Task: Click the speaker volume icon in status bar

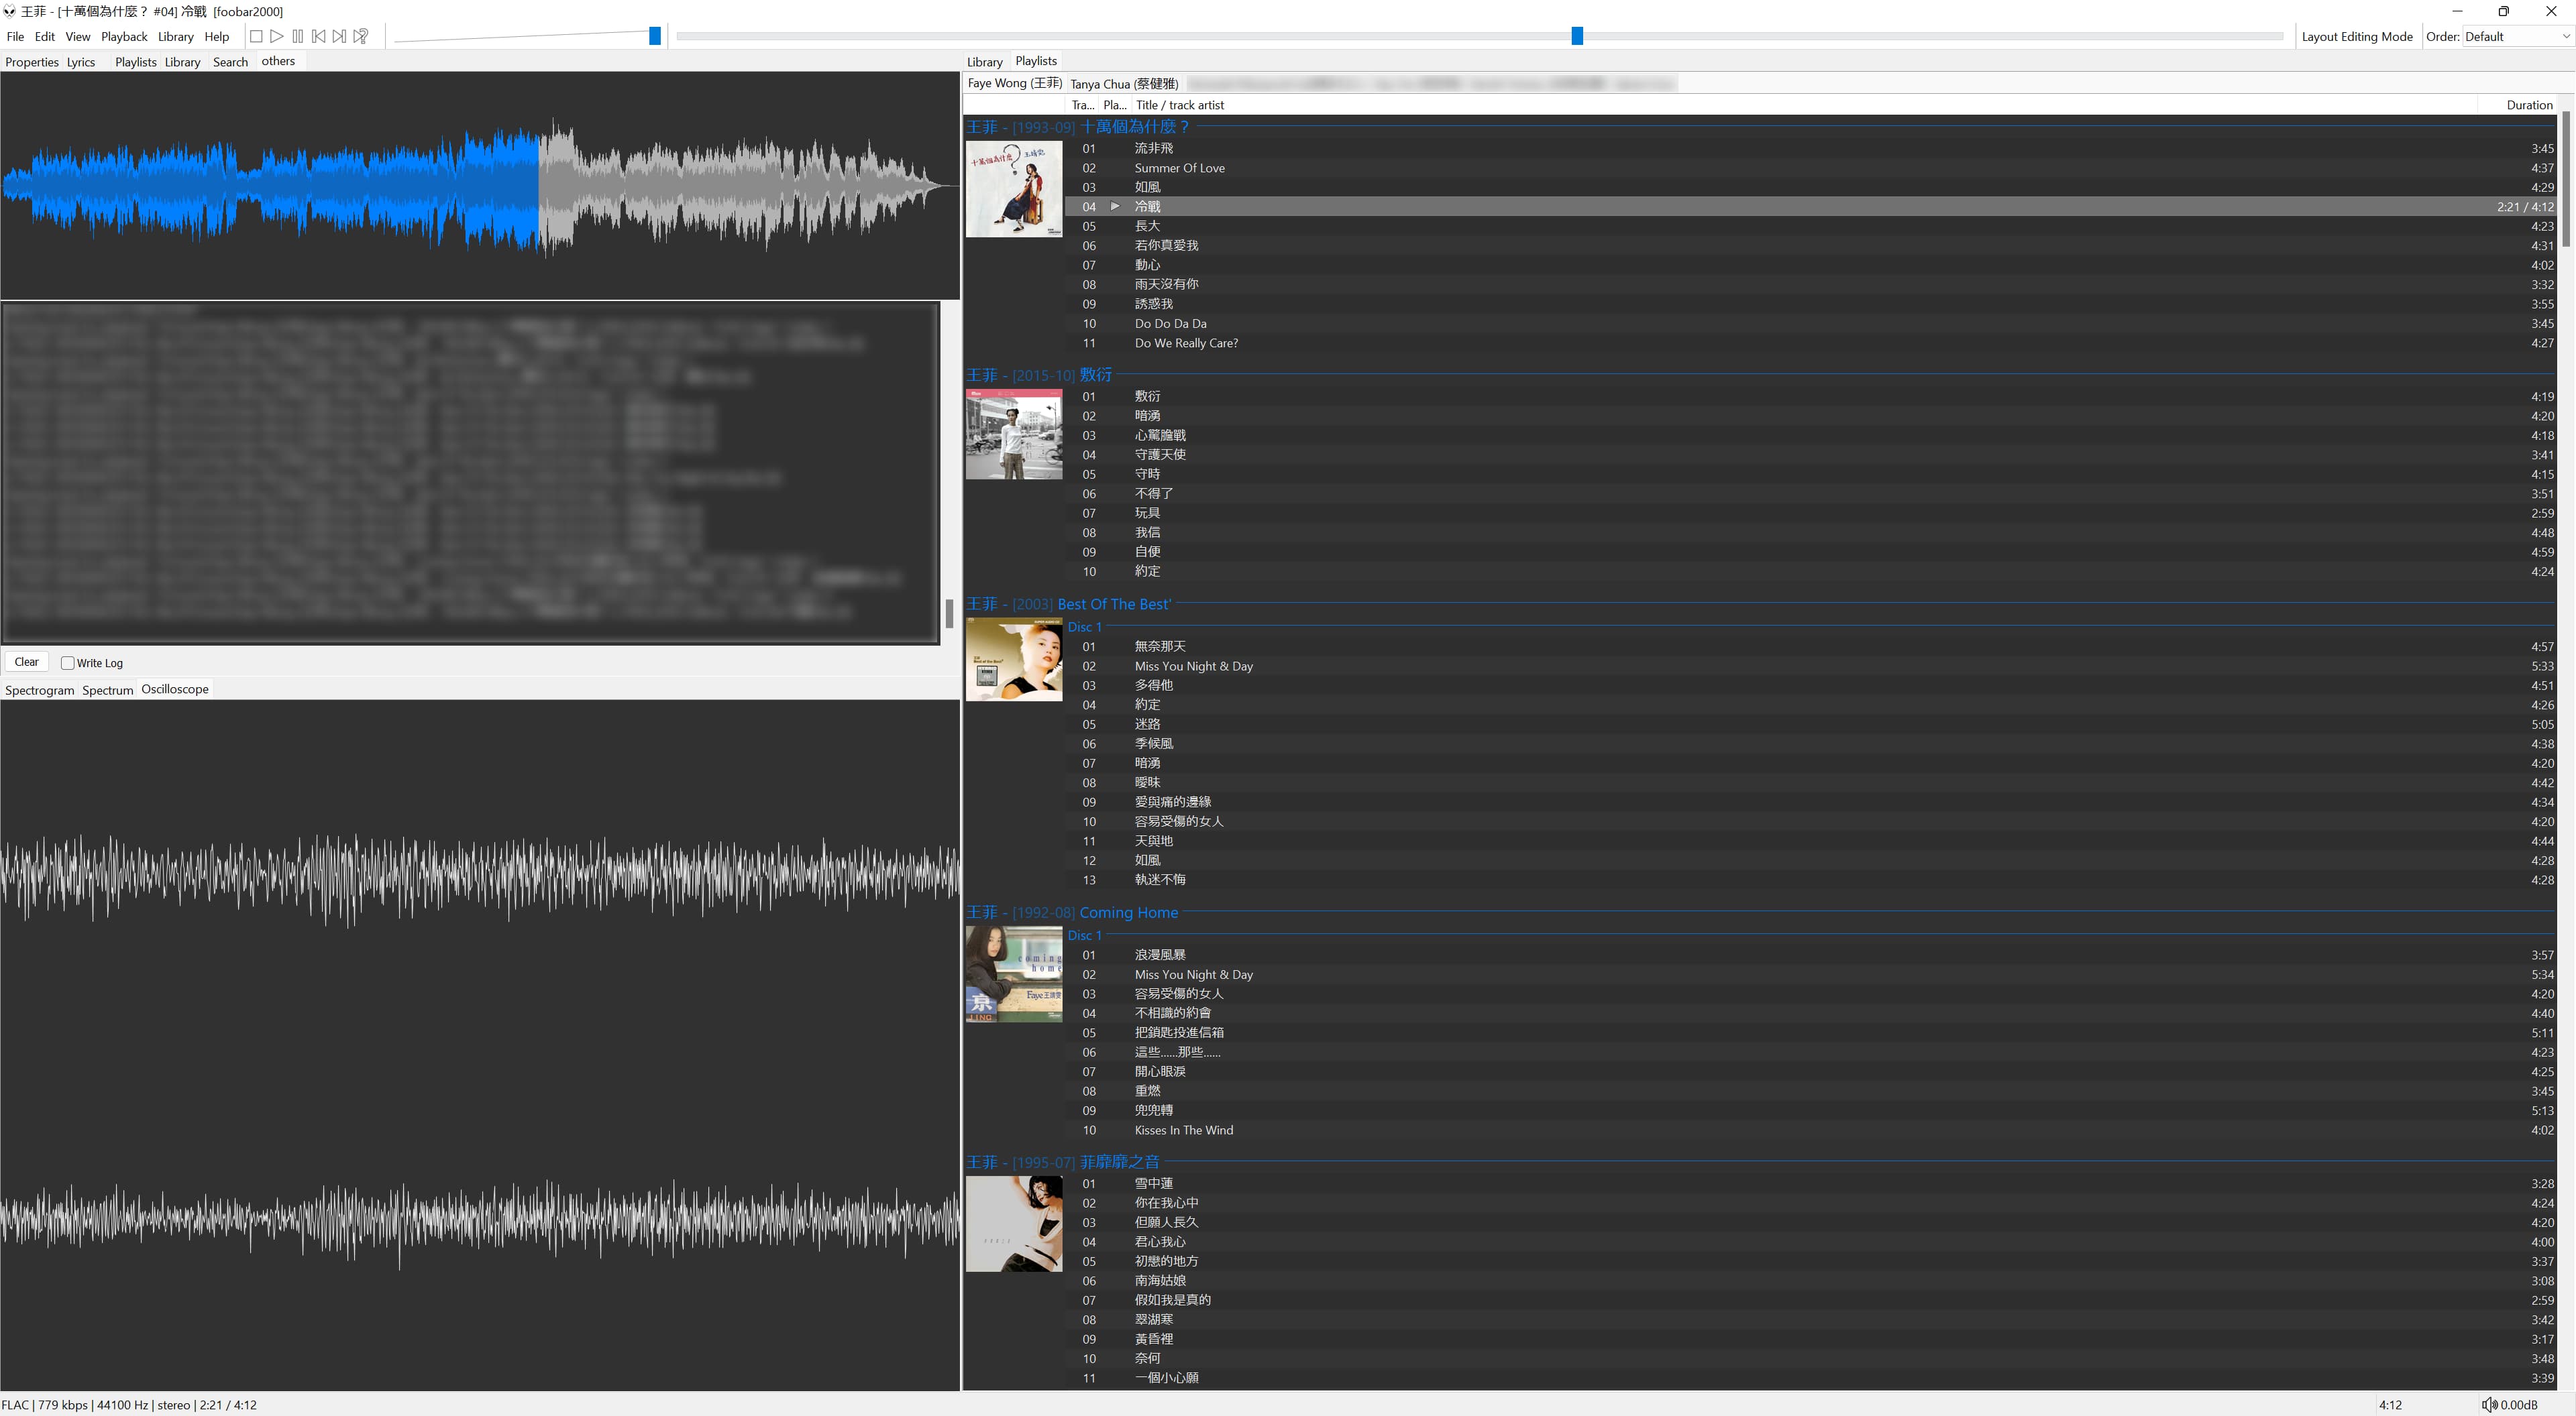Action: click(2489, 1404)
